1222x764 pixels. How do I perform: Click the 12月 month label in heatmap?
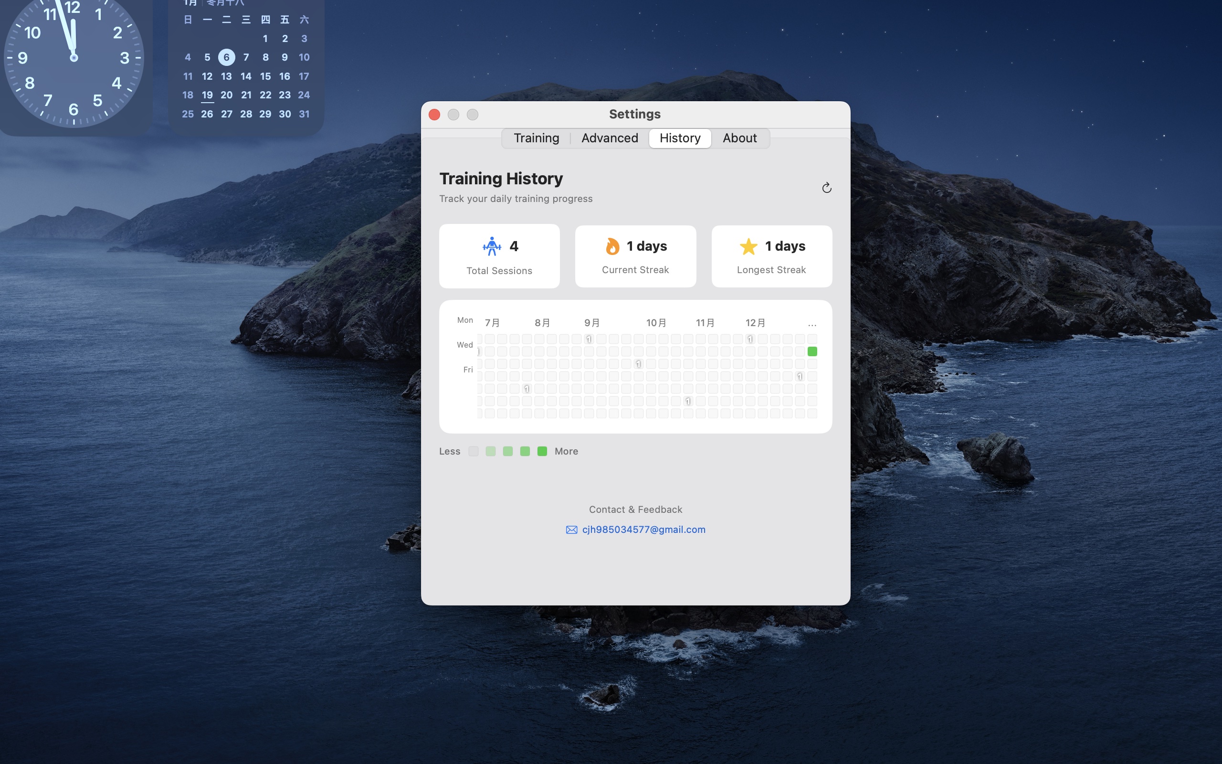[x=756, y=323]
